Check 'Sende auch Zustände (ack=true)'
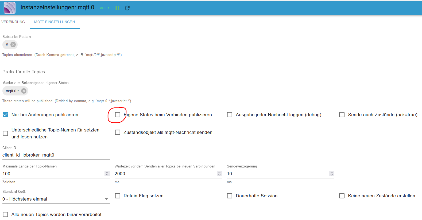 [342, 115]
